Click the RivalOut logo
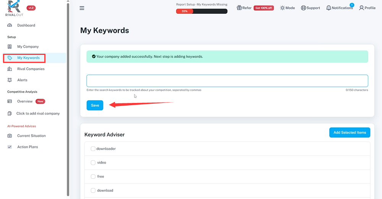382x199 pixels. pos(14,8)
